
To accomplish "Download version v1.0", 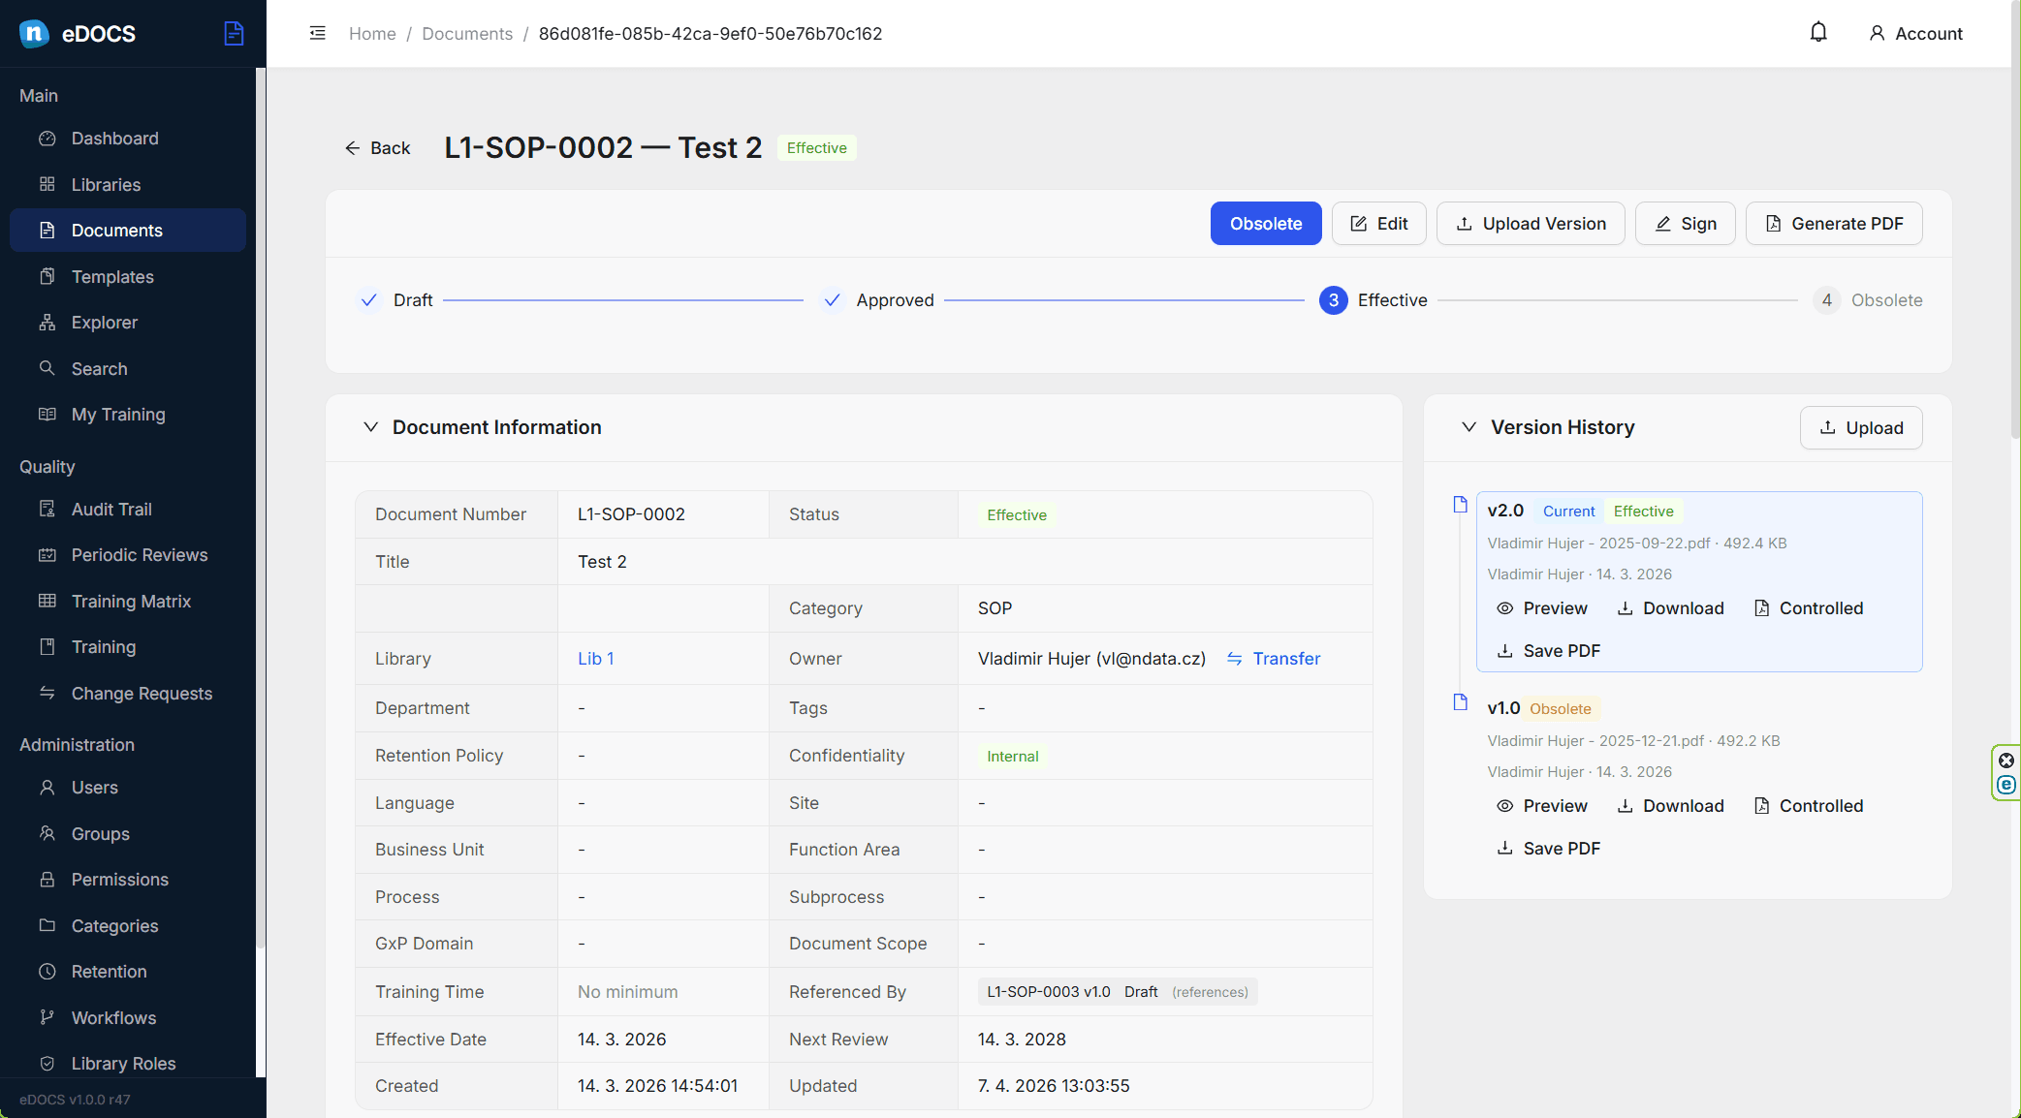I will coord(1671,806).
